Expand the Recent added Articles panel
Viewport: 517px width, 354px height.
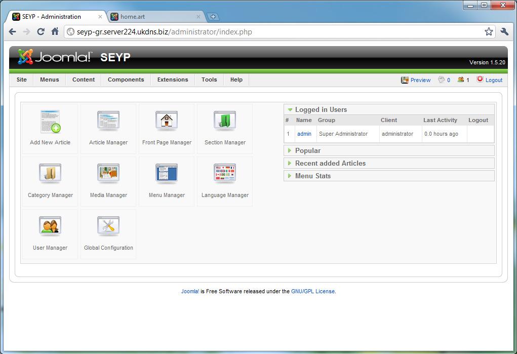pos(290,163)
